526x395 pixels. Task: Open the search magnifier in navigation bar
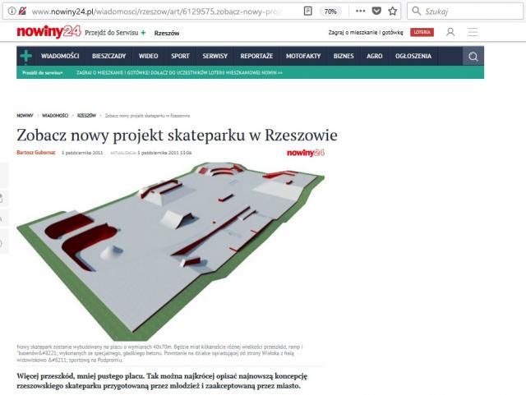coord(473,56)
